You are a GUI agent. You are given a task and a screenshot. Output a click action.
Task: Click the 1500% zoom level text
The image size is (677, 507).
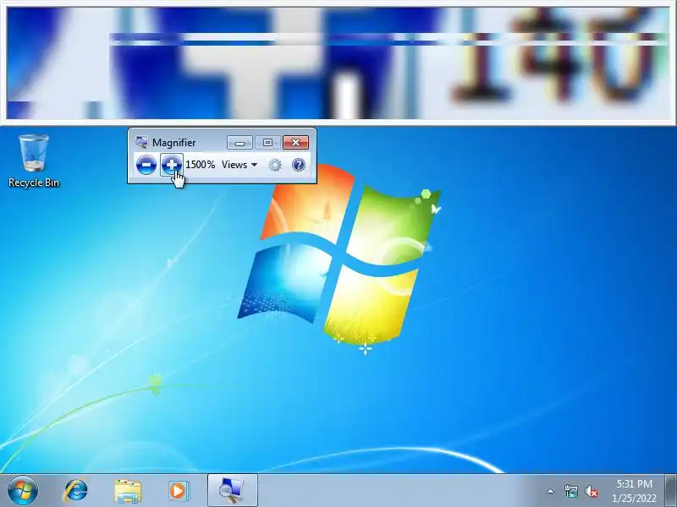(x=200, y=165)
